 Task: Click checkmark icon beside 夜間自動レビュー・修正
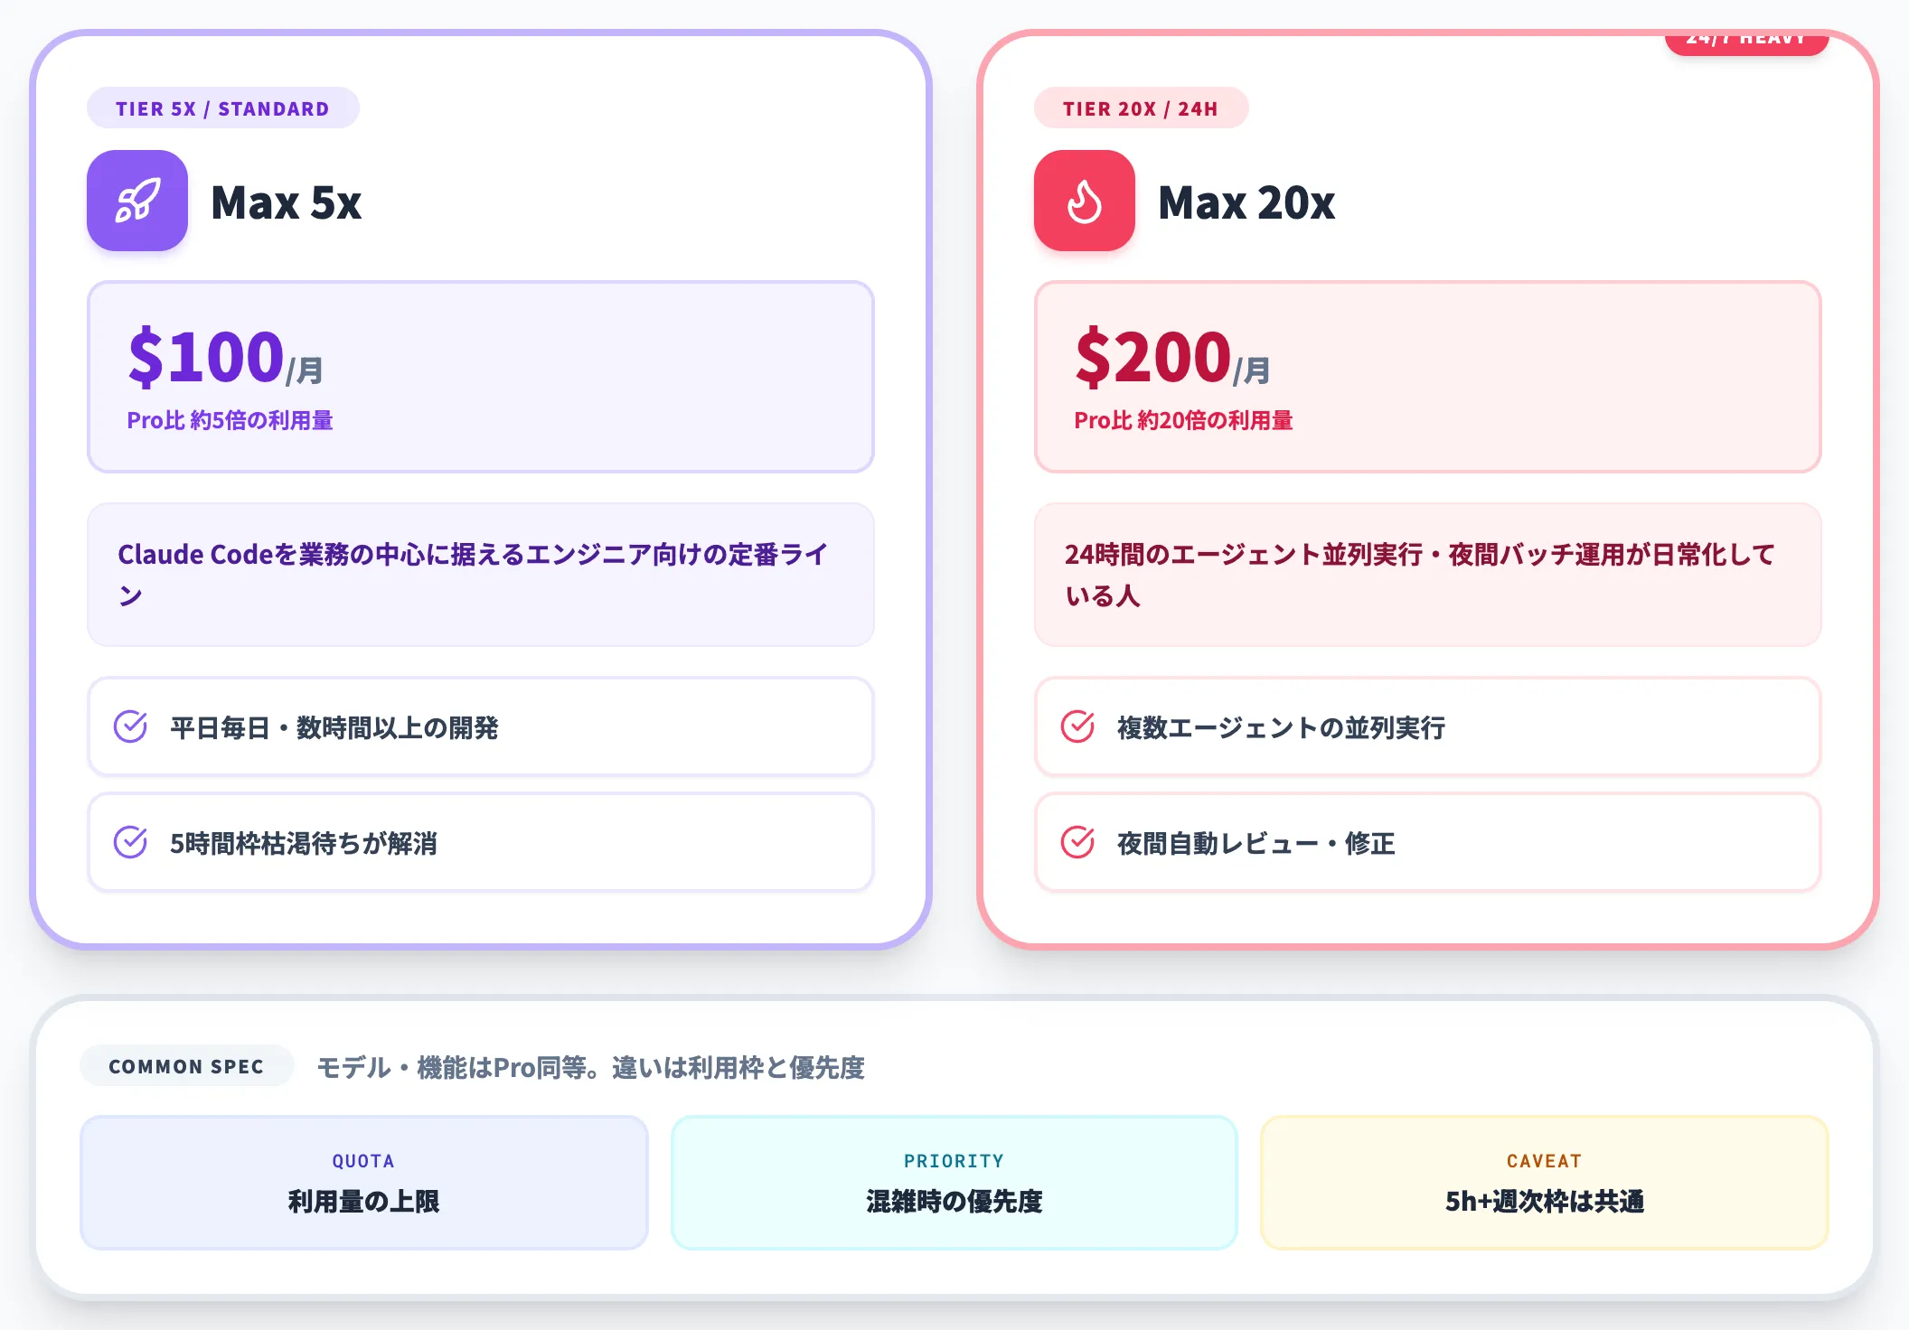[x=1078, y=842]
